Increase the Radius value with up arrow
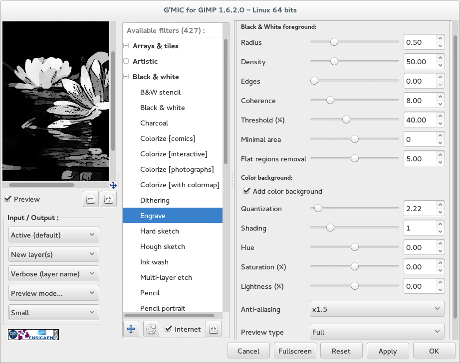This screenshot has height=363, width=460. pyautogui.click(x=440, y=39)
